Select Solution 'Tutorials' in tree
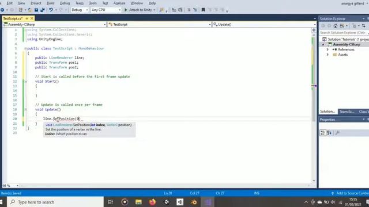Screen dimensions: 369x207 coord(345,40)
